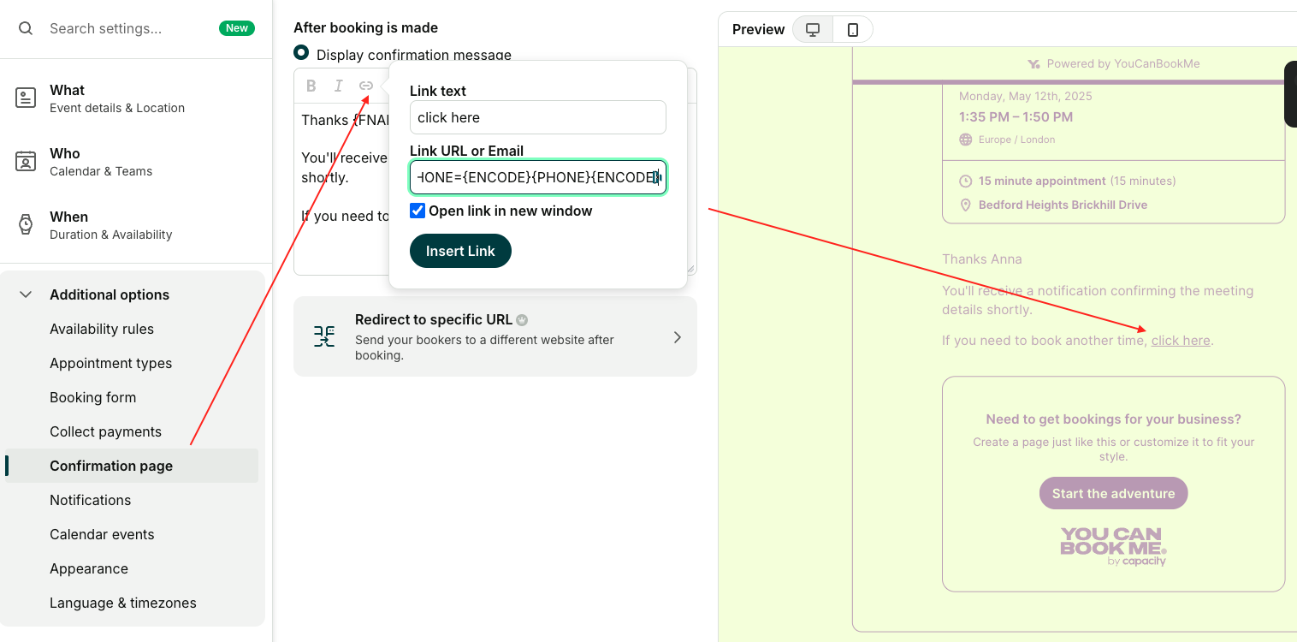Collapse the Additional options section

click(x=26, y=294)
